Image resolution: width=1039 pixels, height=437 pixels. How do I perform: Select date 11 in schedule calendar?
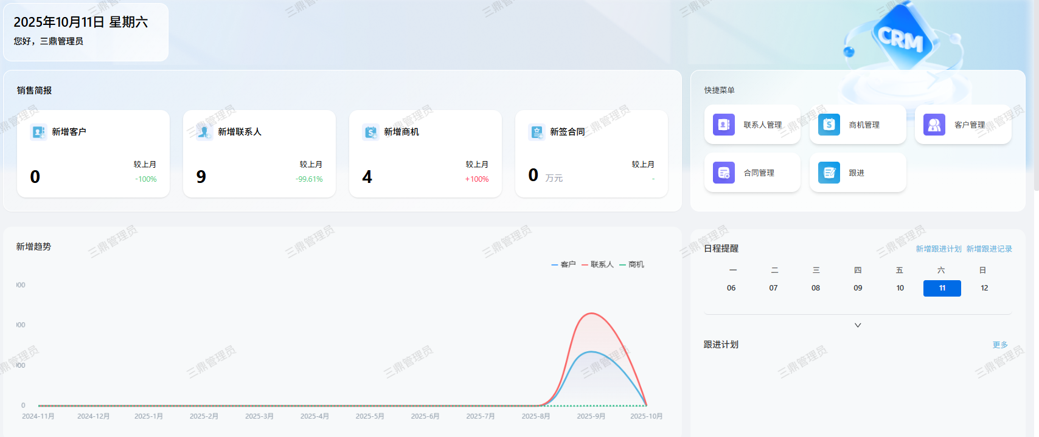(942, 288)
